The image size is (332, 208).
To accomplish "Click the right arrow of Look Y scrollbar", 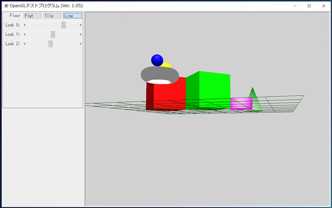I will coord(80,34).
